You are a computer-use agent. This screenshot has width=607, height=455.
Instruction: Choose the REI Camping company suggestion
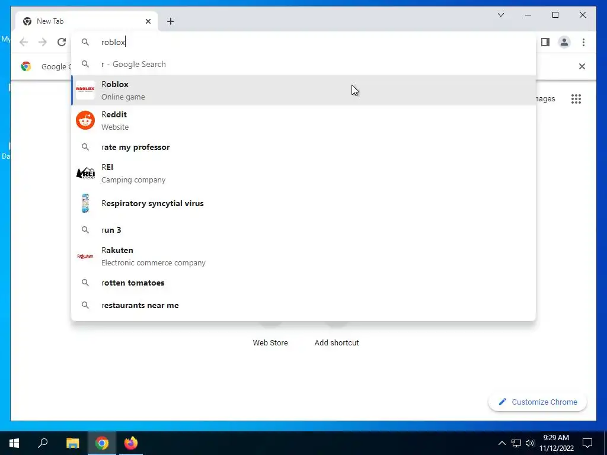click(x=303, y=174)
